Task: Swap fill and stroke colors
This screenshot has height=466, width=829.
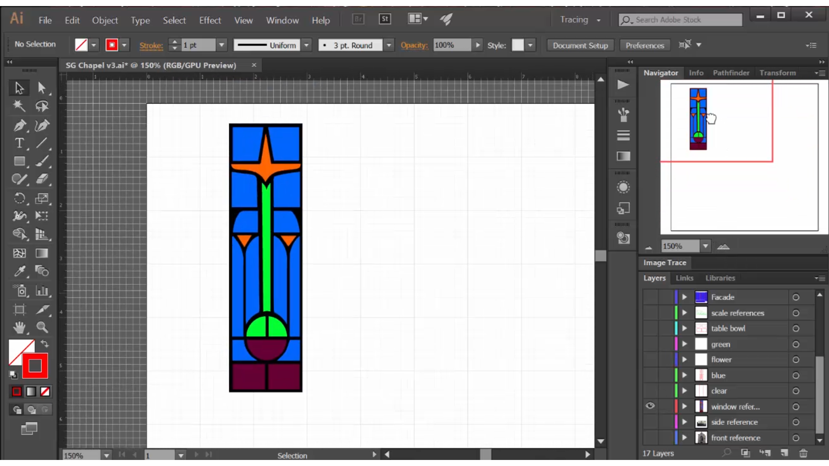Action: (44, 344)
